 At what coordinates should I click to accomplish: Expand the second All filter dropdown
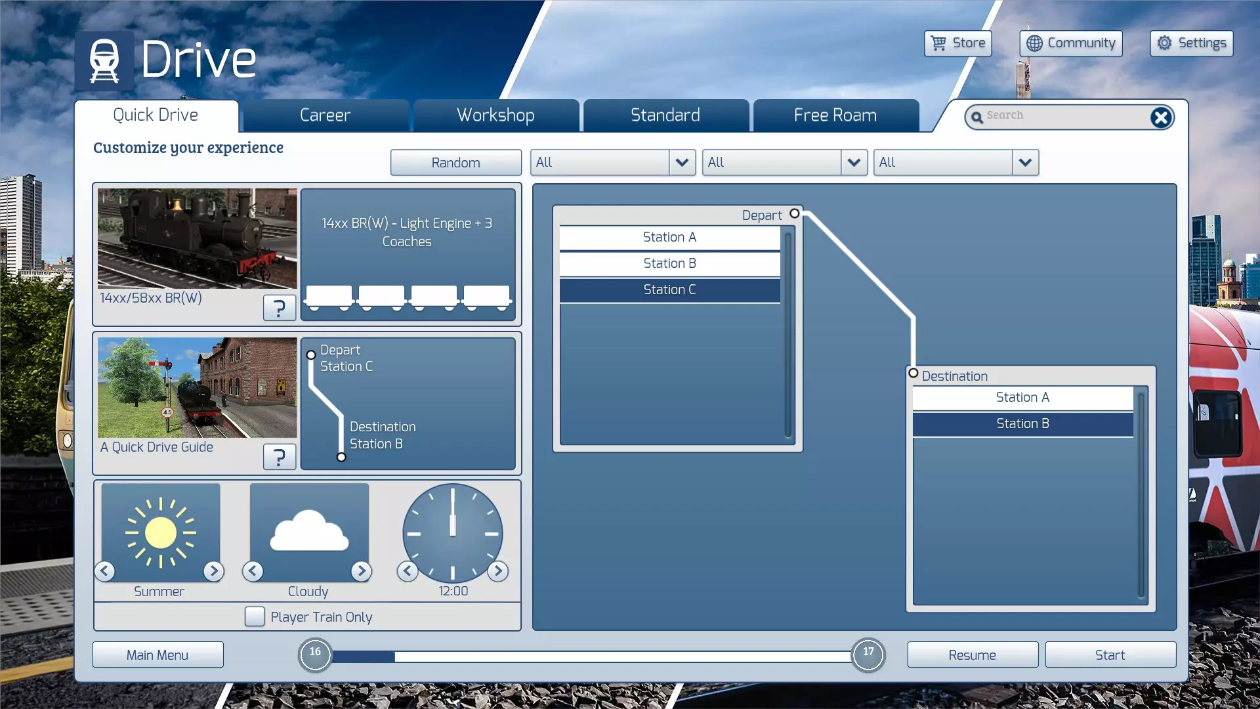point(853,162)
